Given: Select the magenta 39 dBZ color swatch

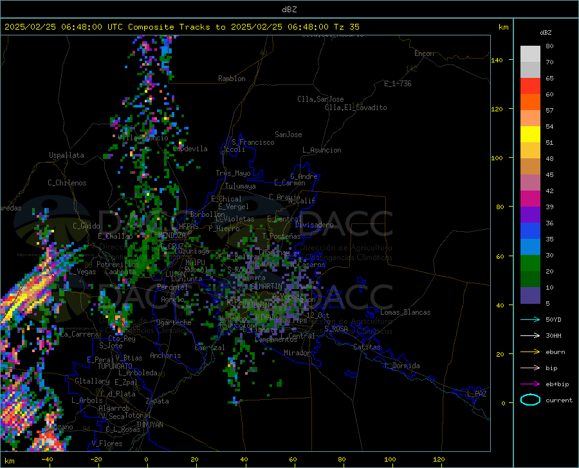Looking at the screenshot, I should pos(530,199).
